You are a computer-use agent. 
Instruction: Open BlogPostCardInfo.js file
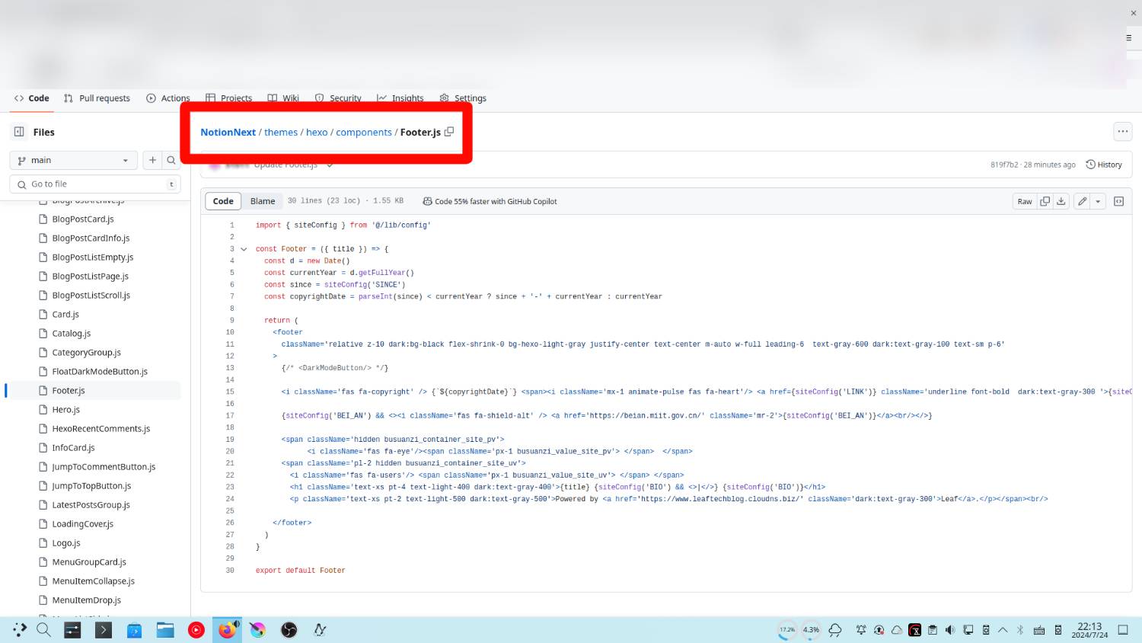click(91, 238)
